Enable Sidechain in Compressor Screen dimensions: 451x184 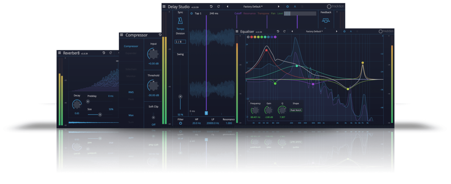(131, 69)
